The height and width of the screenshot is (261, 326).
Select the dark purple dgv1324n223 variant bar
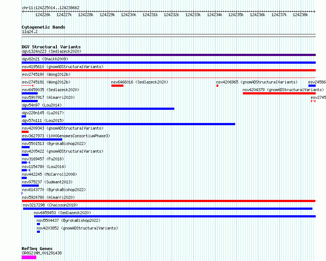coord(168,55)
